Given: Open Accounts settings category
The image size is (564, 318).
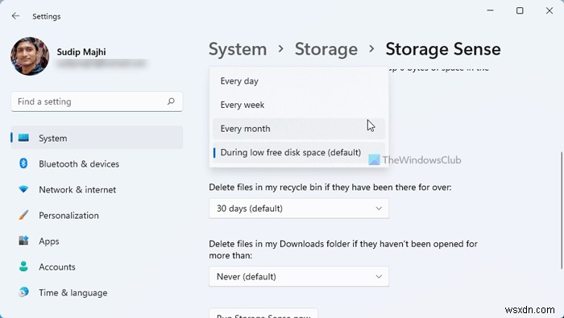Looking at the screenshot, I should pyautogui.click(x=97, y=266).
